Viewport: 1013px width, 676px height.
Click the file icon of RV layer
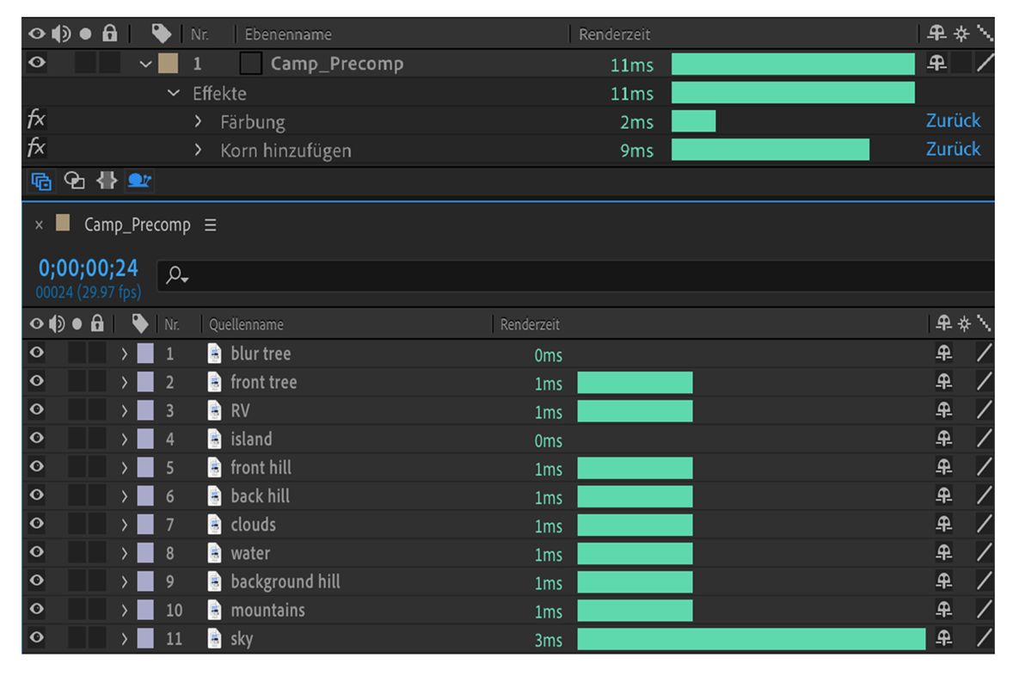[x=214, y=410]
